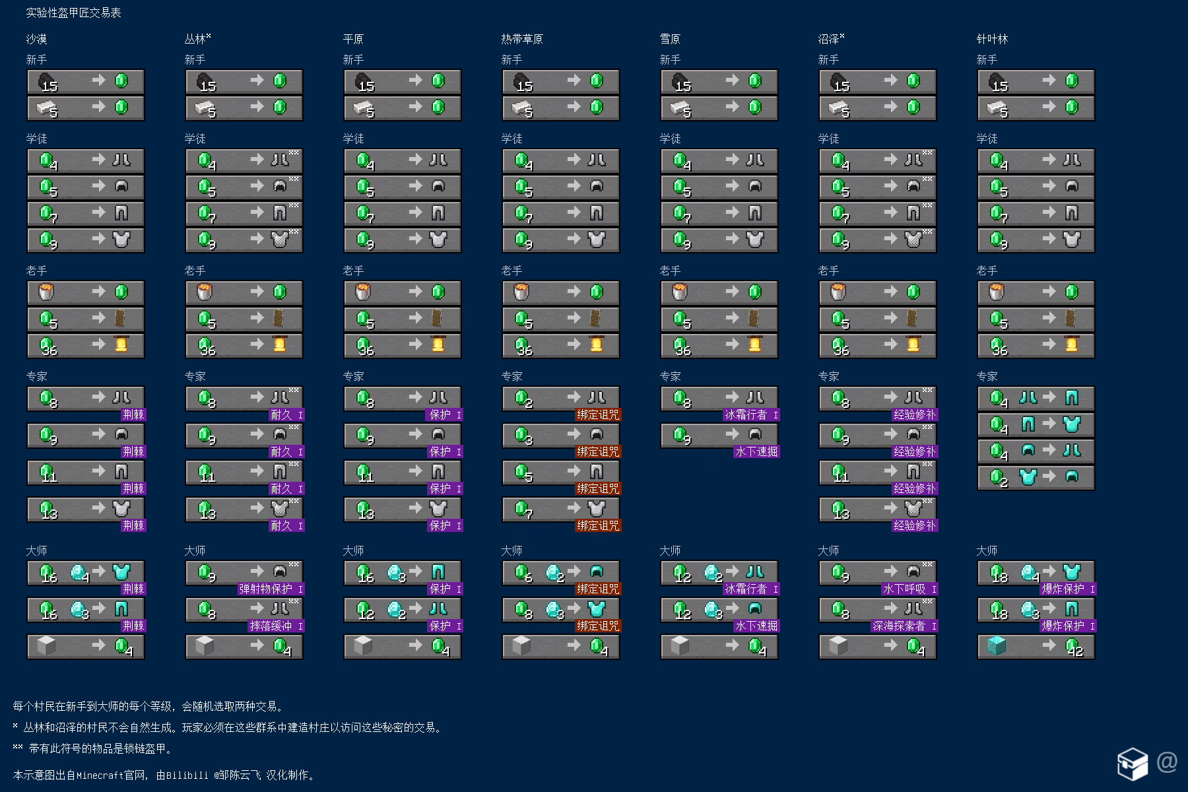Viewport: 1188px width, 792px height.
Task: Click the bell icon in 丛林 老手 trade
Action: [280, 345]
